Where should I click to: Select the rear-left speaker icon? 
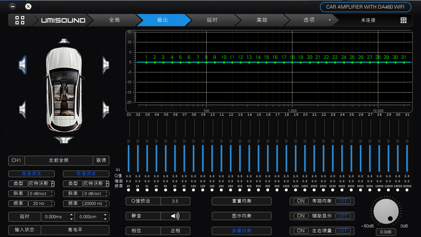[x=23, y=109]
